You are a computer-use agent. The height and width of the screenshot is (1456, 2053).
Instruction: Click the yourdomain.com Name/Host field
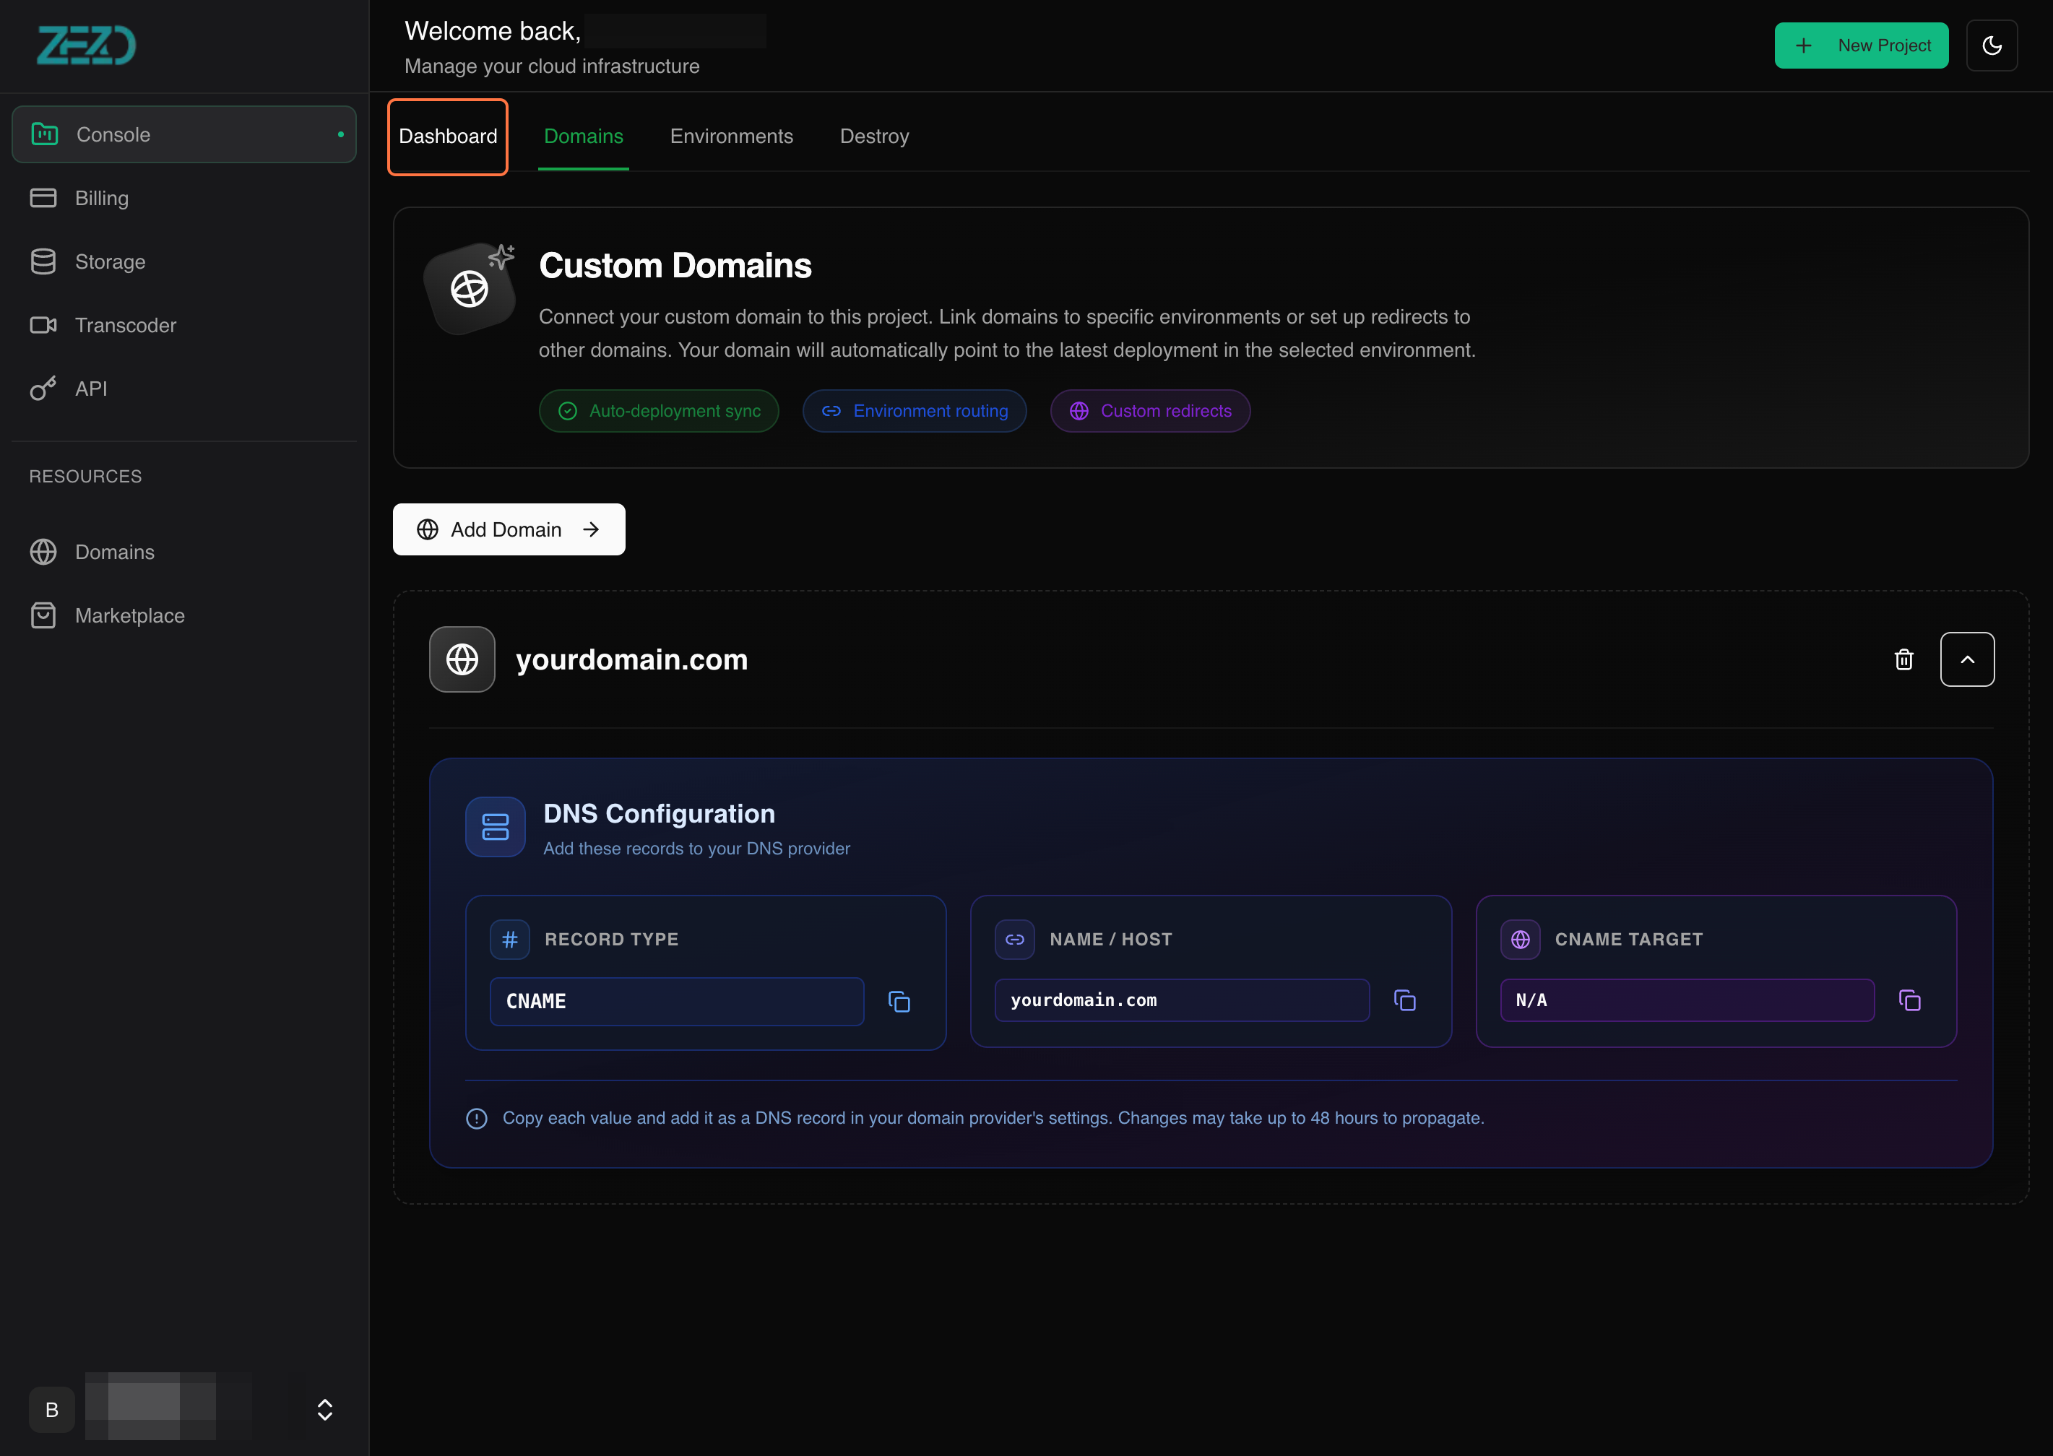(x=1180, y=1000)
